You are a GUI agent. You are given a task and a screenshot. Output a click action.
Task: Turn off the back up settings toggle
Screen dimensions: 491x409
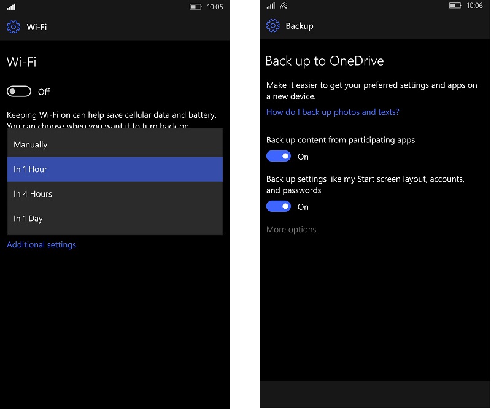click(279, 206)
